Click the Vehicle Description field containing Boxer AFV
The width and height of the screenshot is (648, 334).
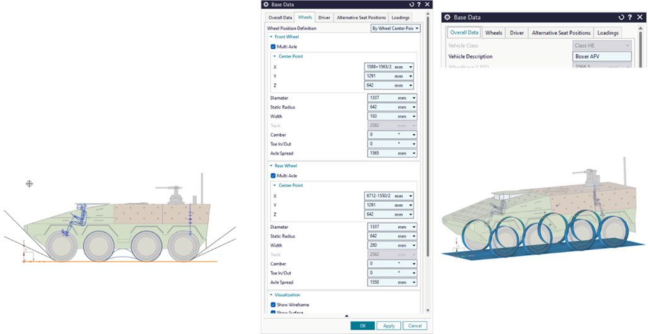(601, 56)
